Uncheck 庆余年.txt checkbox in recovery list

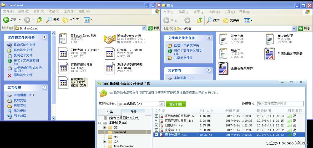click(x=156, y=130)
